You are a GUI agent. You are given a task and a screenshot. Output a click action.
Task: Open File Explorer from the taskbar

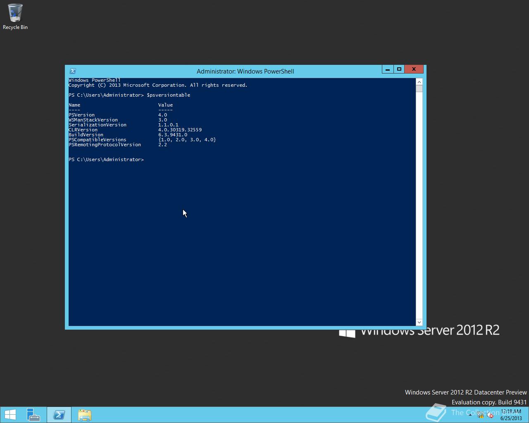point(84,415)
